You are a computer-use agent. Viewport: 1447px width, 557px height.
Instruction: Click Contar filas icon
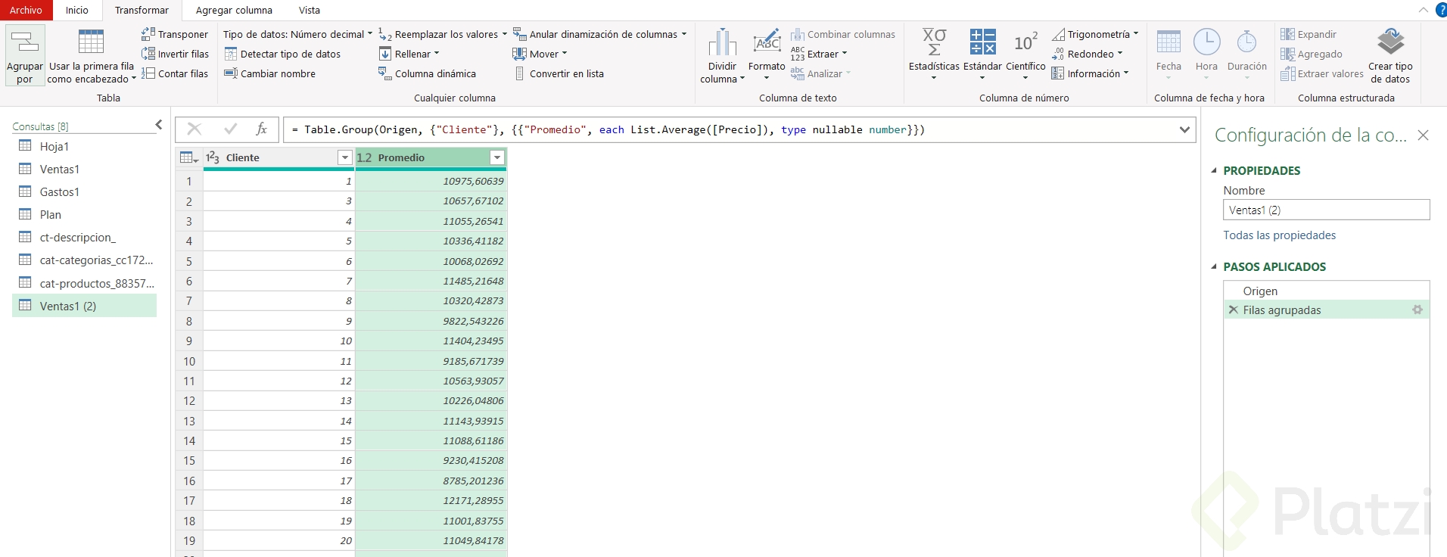tap(148, 73)
